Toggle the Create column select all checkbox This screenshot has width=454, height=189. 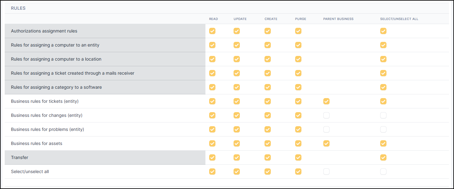click(x=268, y=172)
